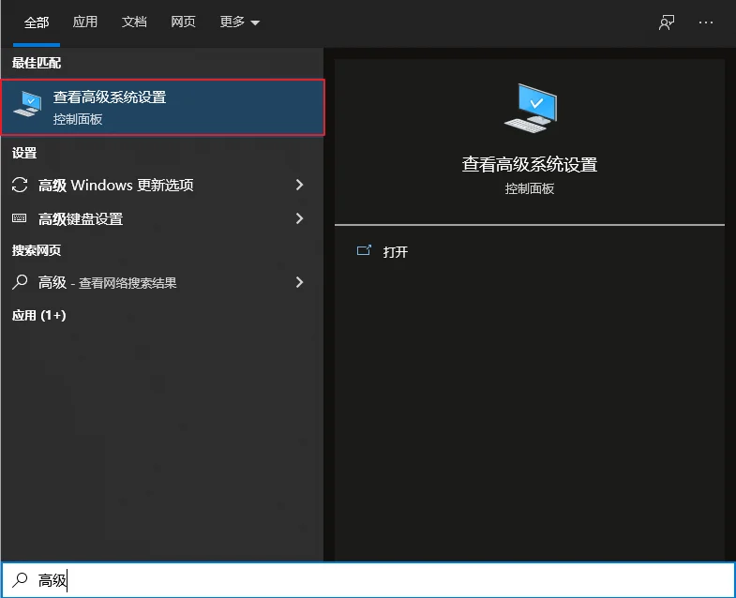The width and height of the screenshot is (736, 598).
Task: Click 打开 in the preview pane
Action: point(396,252)
